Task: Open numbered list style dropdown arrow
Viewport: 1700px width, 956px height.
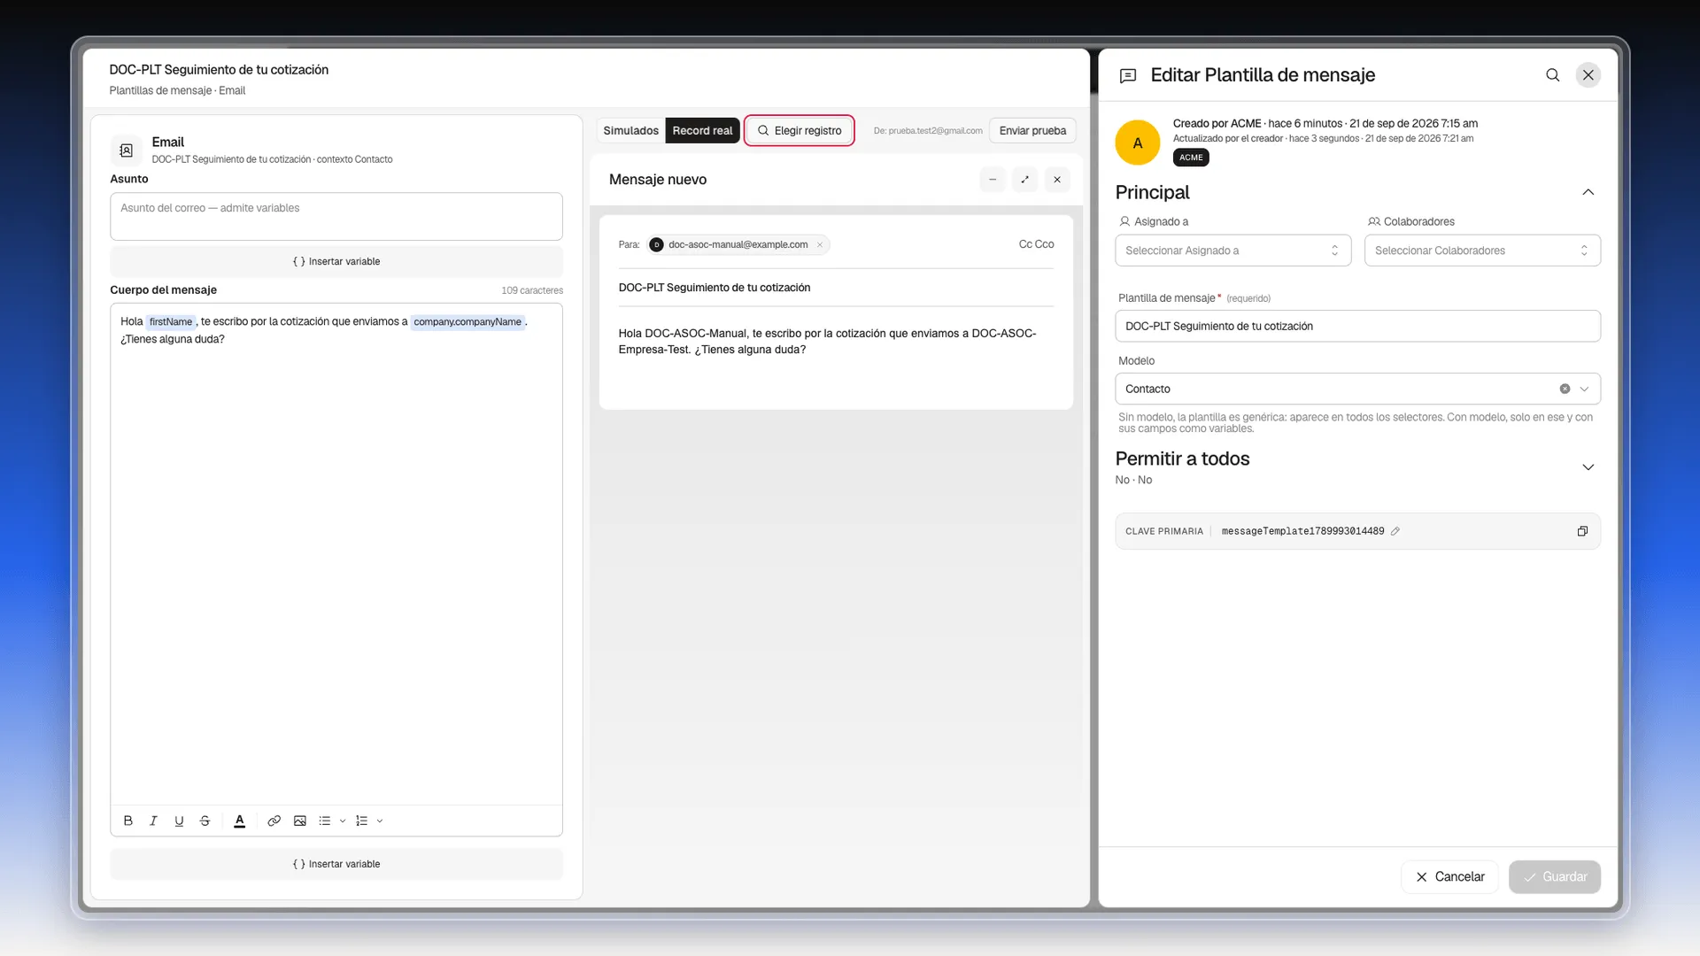Action: [380, 821]
